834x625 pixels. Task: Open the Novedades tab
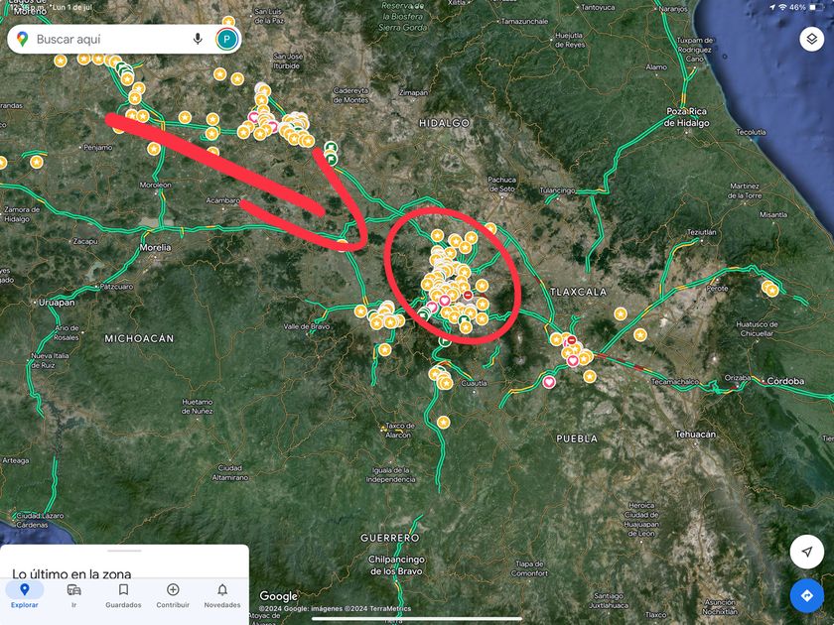pos(222,595)
